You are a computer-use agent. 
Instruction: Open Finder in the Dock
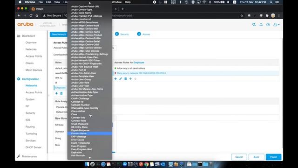pos(87,164)
